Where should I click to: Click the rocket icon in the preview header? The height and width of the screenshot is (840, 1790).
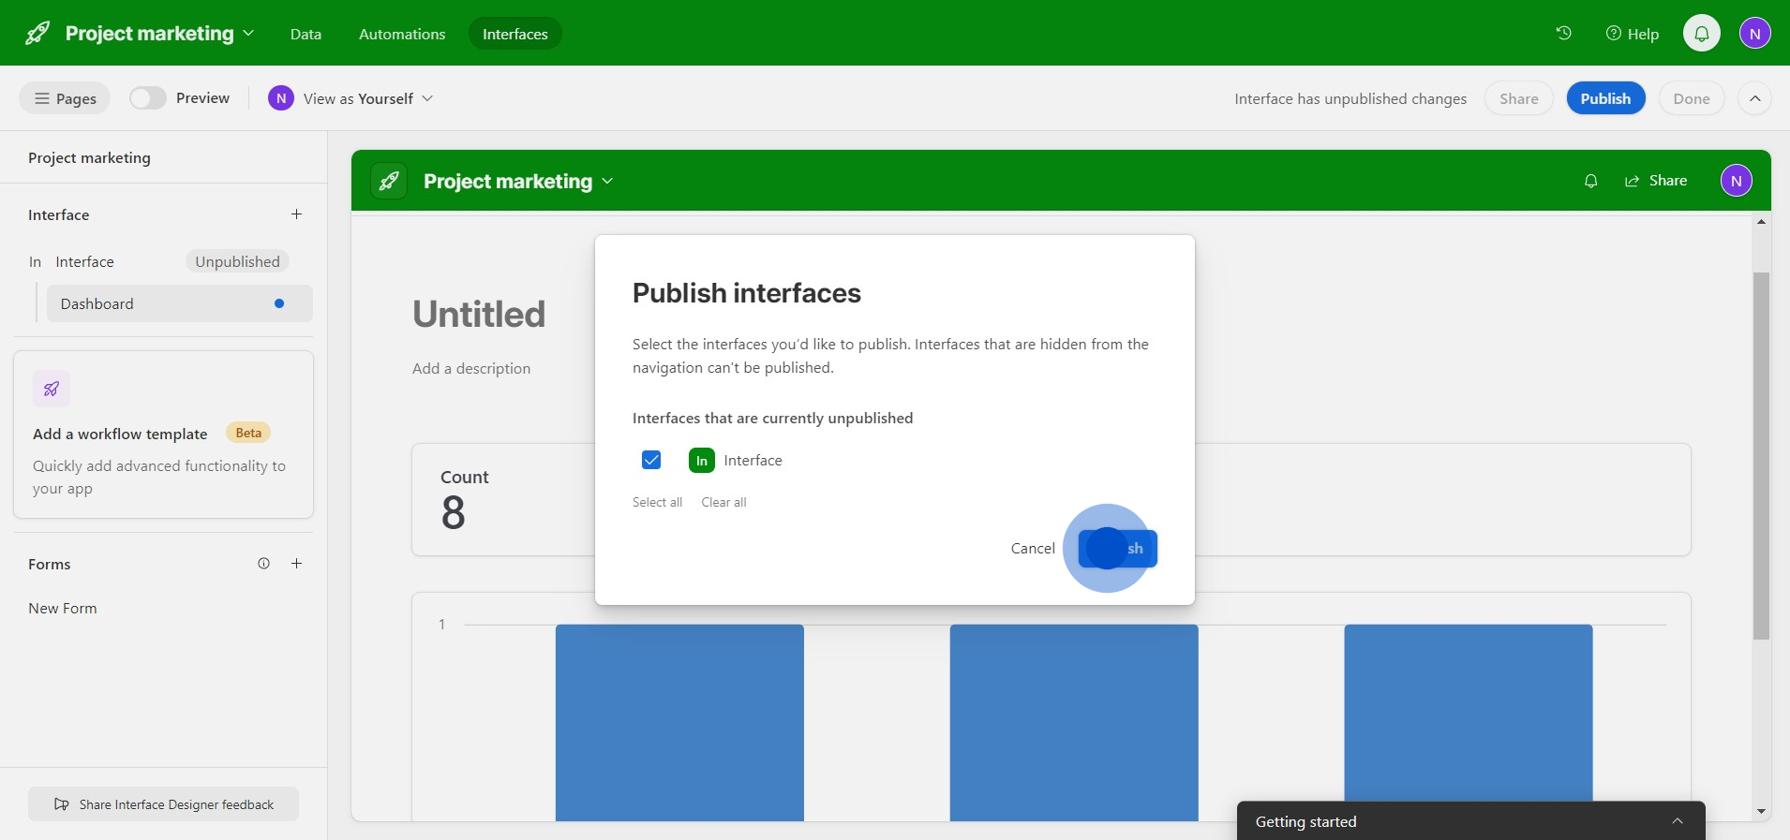[389, 181]
